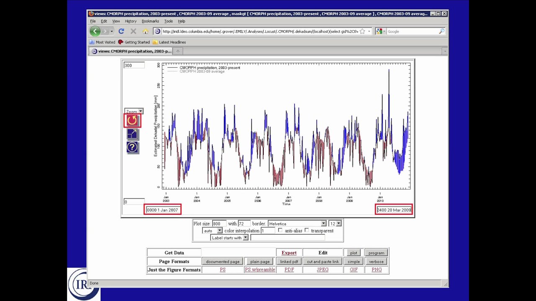
Task: Click the Google search box
Action: 412,31
